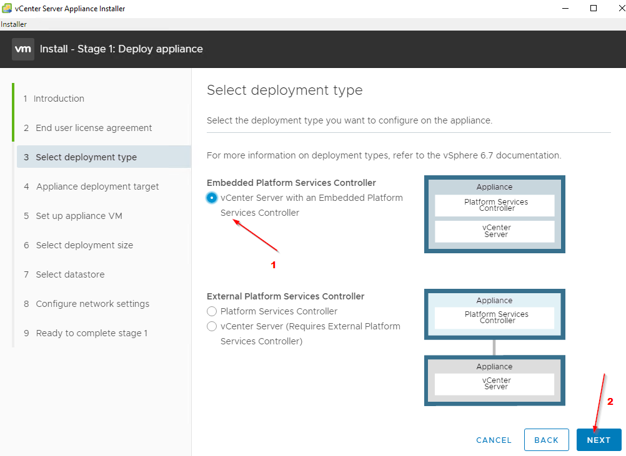Click the external PSC appliance diagram box
The width and height of the screenshot is (626, 456).
(495, 314)
